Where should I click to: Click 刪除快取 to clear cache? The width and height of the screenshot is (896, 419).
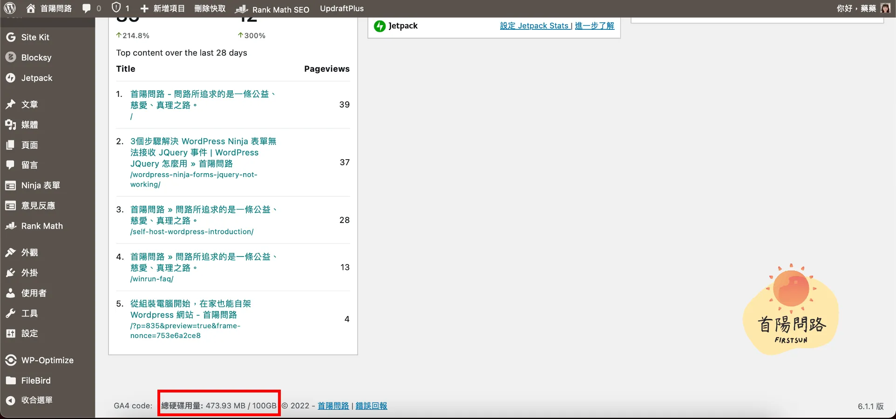(210, 8)
